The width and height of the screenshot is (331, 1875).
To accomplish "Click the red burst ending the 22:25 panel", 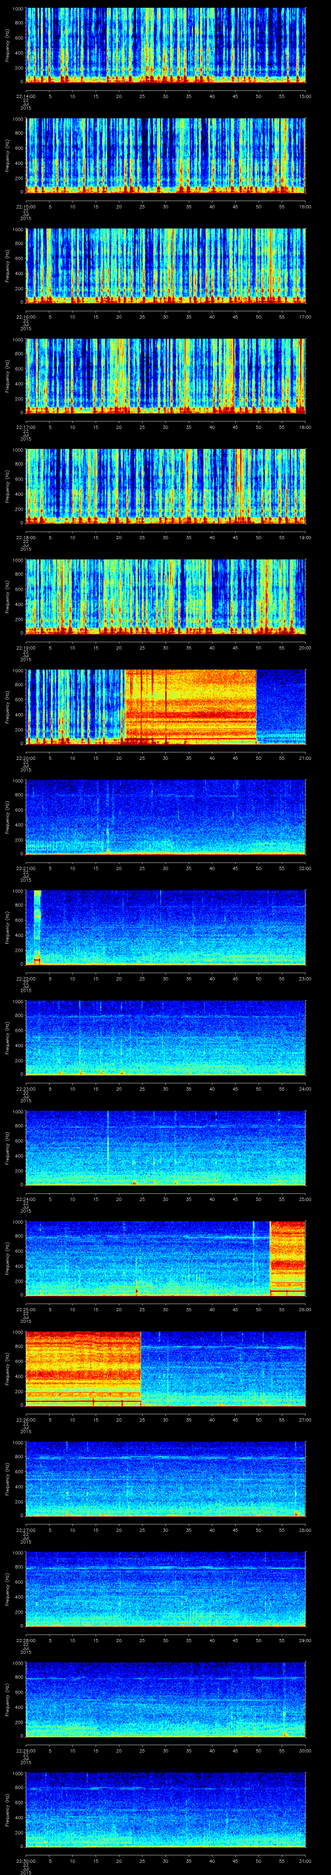I will pyautogui.click(x=287, y=1258).
